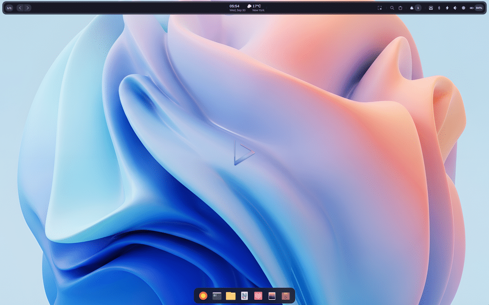Launch the orange circle browser in dock

(203, 295)
